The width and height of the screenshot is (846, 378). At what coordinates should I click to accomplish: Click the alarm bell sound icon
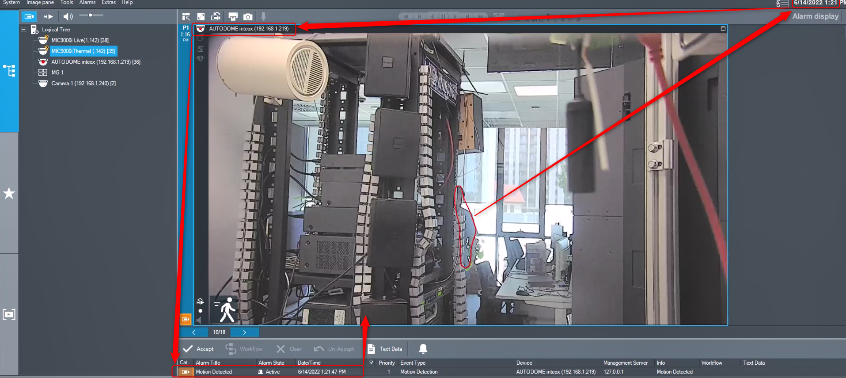[x=423, y=349]
